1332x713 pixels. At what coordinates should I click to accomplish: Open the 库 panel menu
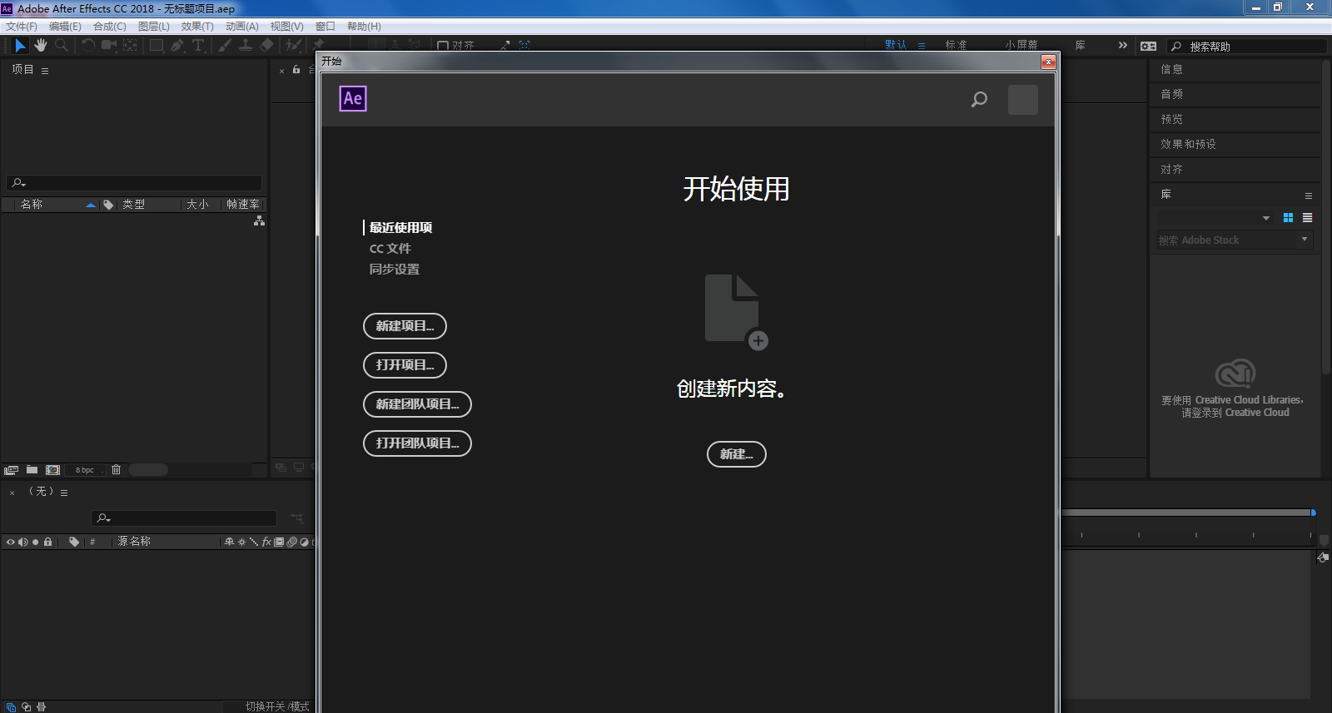(1309, 196)
